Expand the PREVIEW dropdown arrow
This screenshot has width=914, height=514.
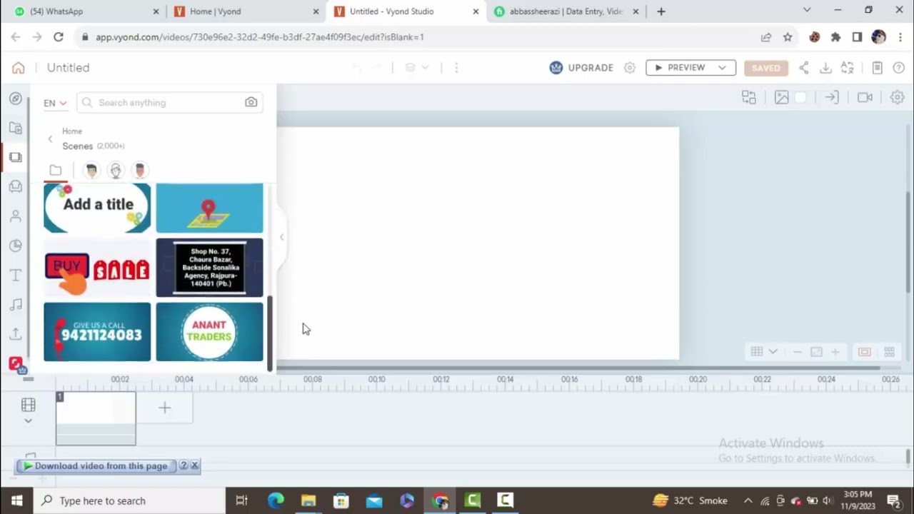click(723, 68)
